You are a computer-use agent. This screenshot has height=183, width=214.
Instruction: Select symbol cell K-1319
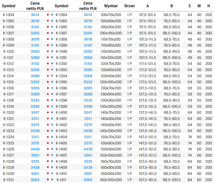pos(9,107)
